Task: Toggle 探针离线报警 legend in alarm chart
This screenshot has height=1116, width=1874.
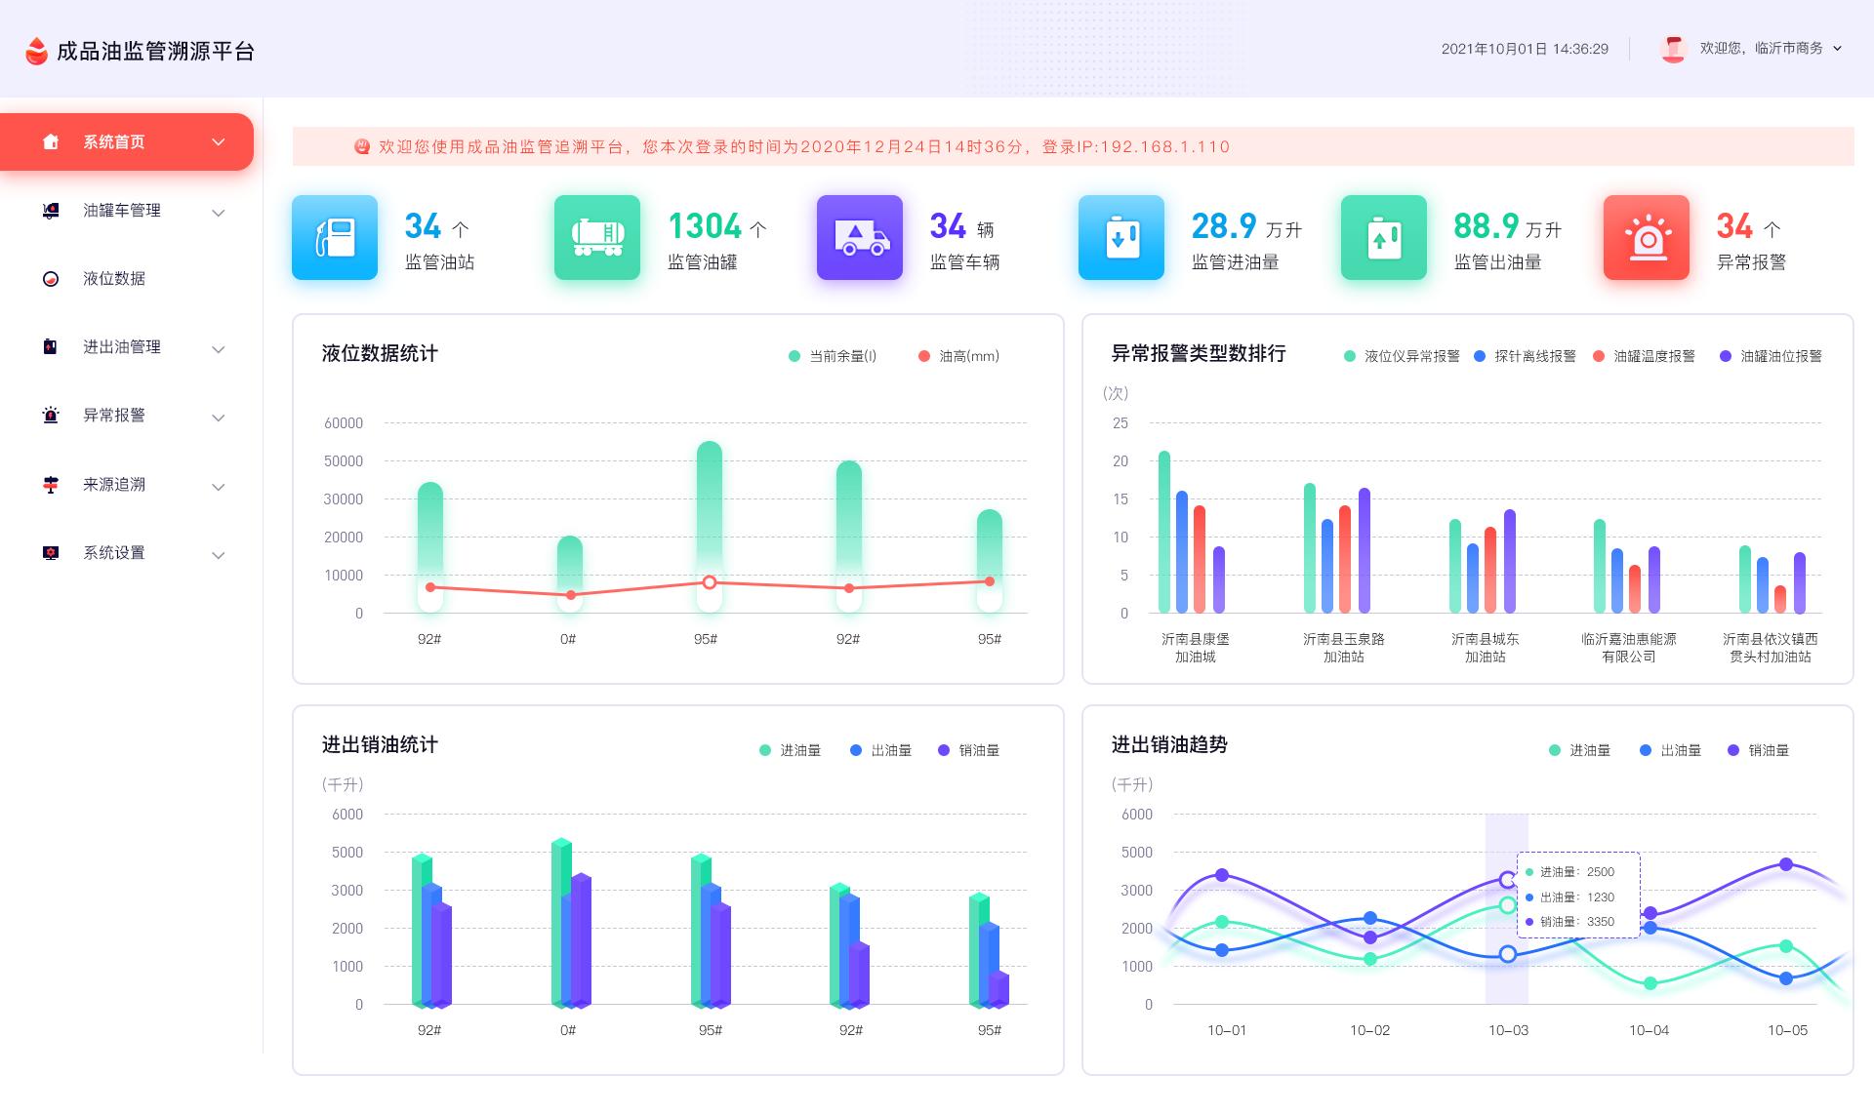Action: pos(1525,356)
